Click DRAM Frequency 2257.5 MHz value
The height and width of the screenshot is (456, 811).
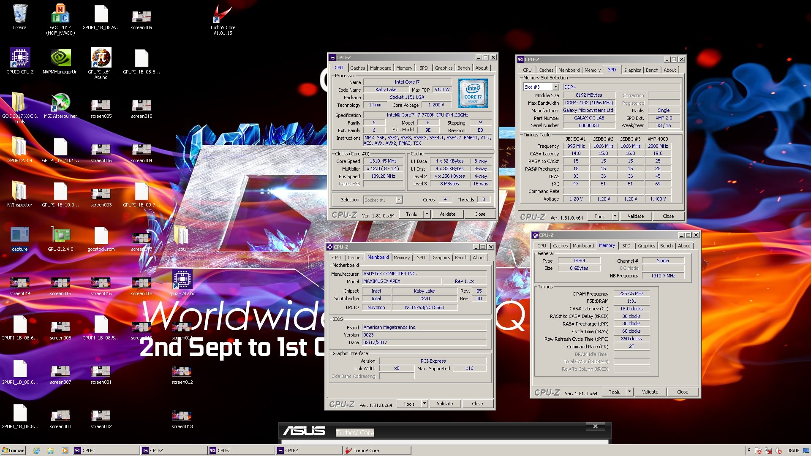631,293
